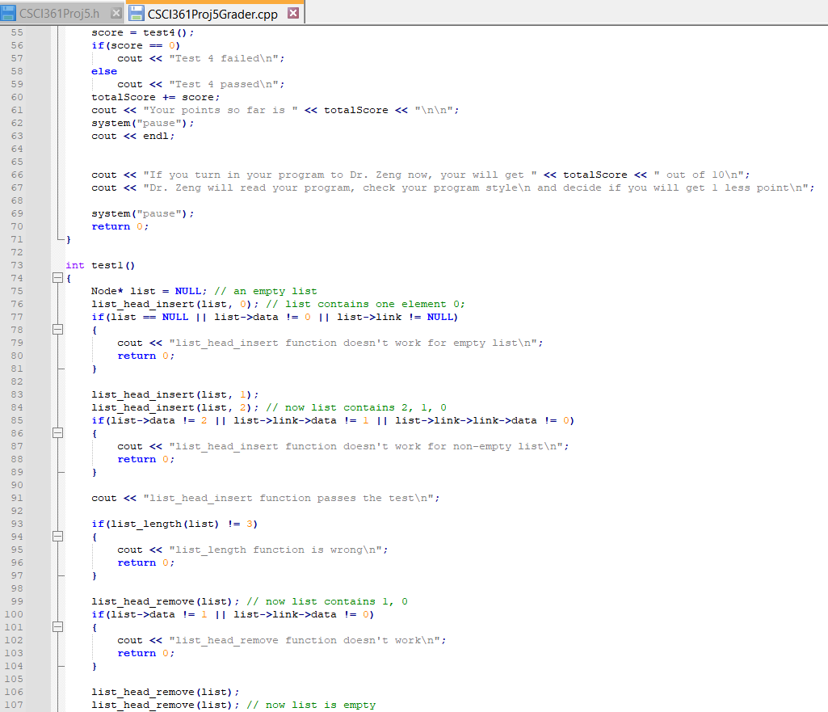
Task: Click "return 0;" on line 80
Action: (145, 356)
